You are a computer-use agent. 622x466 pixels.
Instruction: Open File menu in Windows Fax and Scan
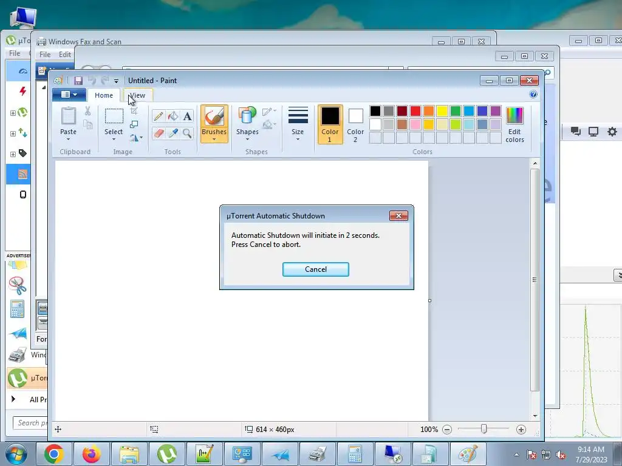point(45,54)
